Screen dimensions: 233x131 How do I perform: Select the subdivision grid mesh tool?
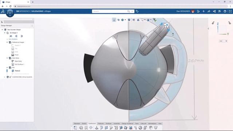point(86,128)
